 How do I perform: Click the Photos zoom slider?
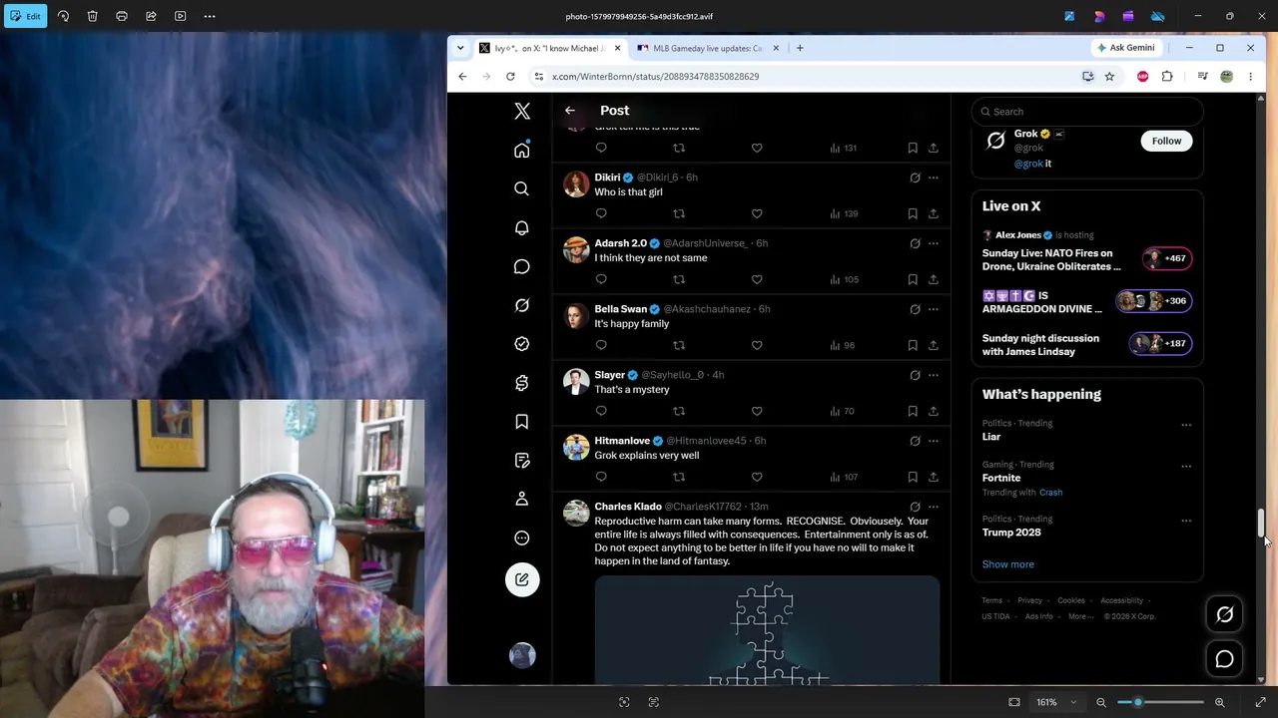click(1160, 702)
